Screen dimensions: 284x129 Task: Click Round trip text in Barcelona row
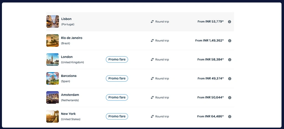click(x=162, y=78)
